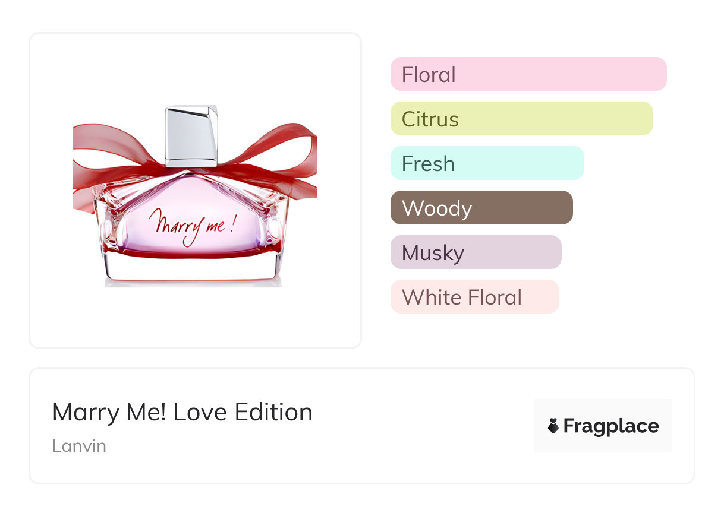This screenshot has width=724, height=513.
Task: Click the 'Floral' label text
Action: (429, 75)
